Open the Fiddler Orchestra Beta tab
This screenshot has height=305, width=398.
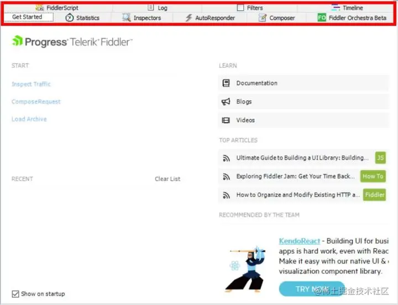pos(352,18)
